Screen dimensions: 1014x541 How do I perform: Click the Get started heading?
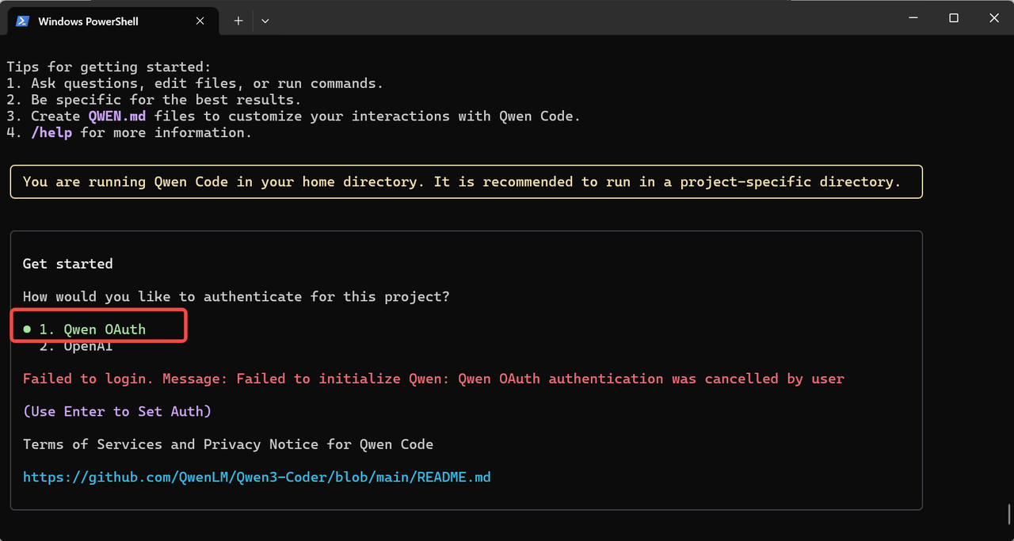coord(68,264)
